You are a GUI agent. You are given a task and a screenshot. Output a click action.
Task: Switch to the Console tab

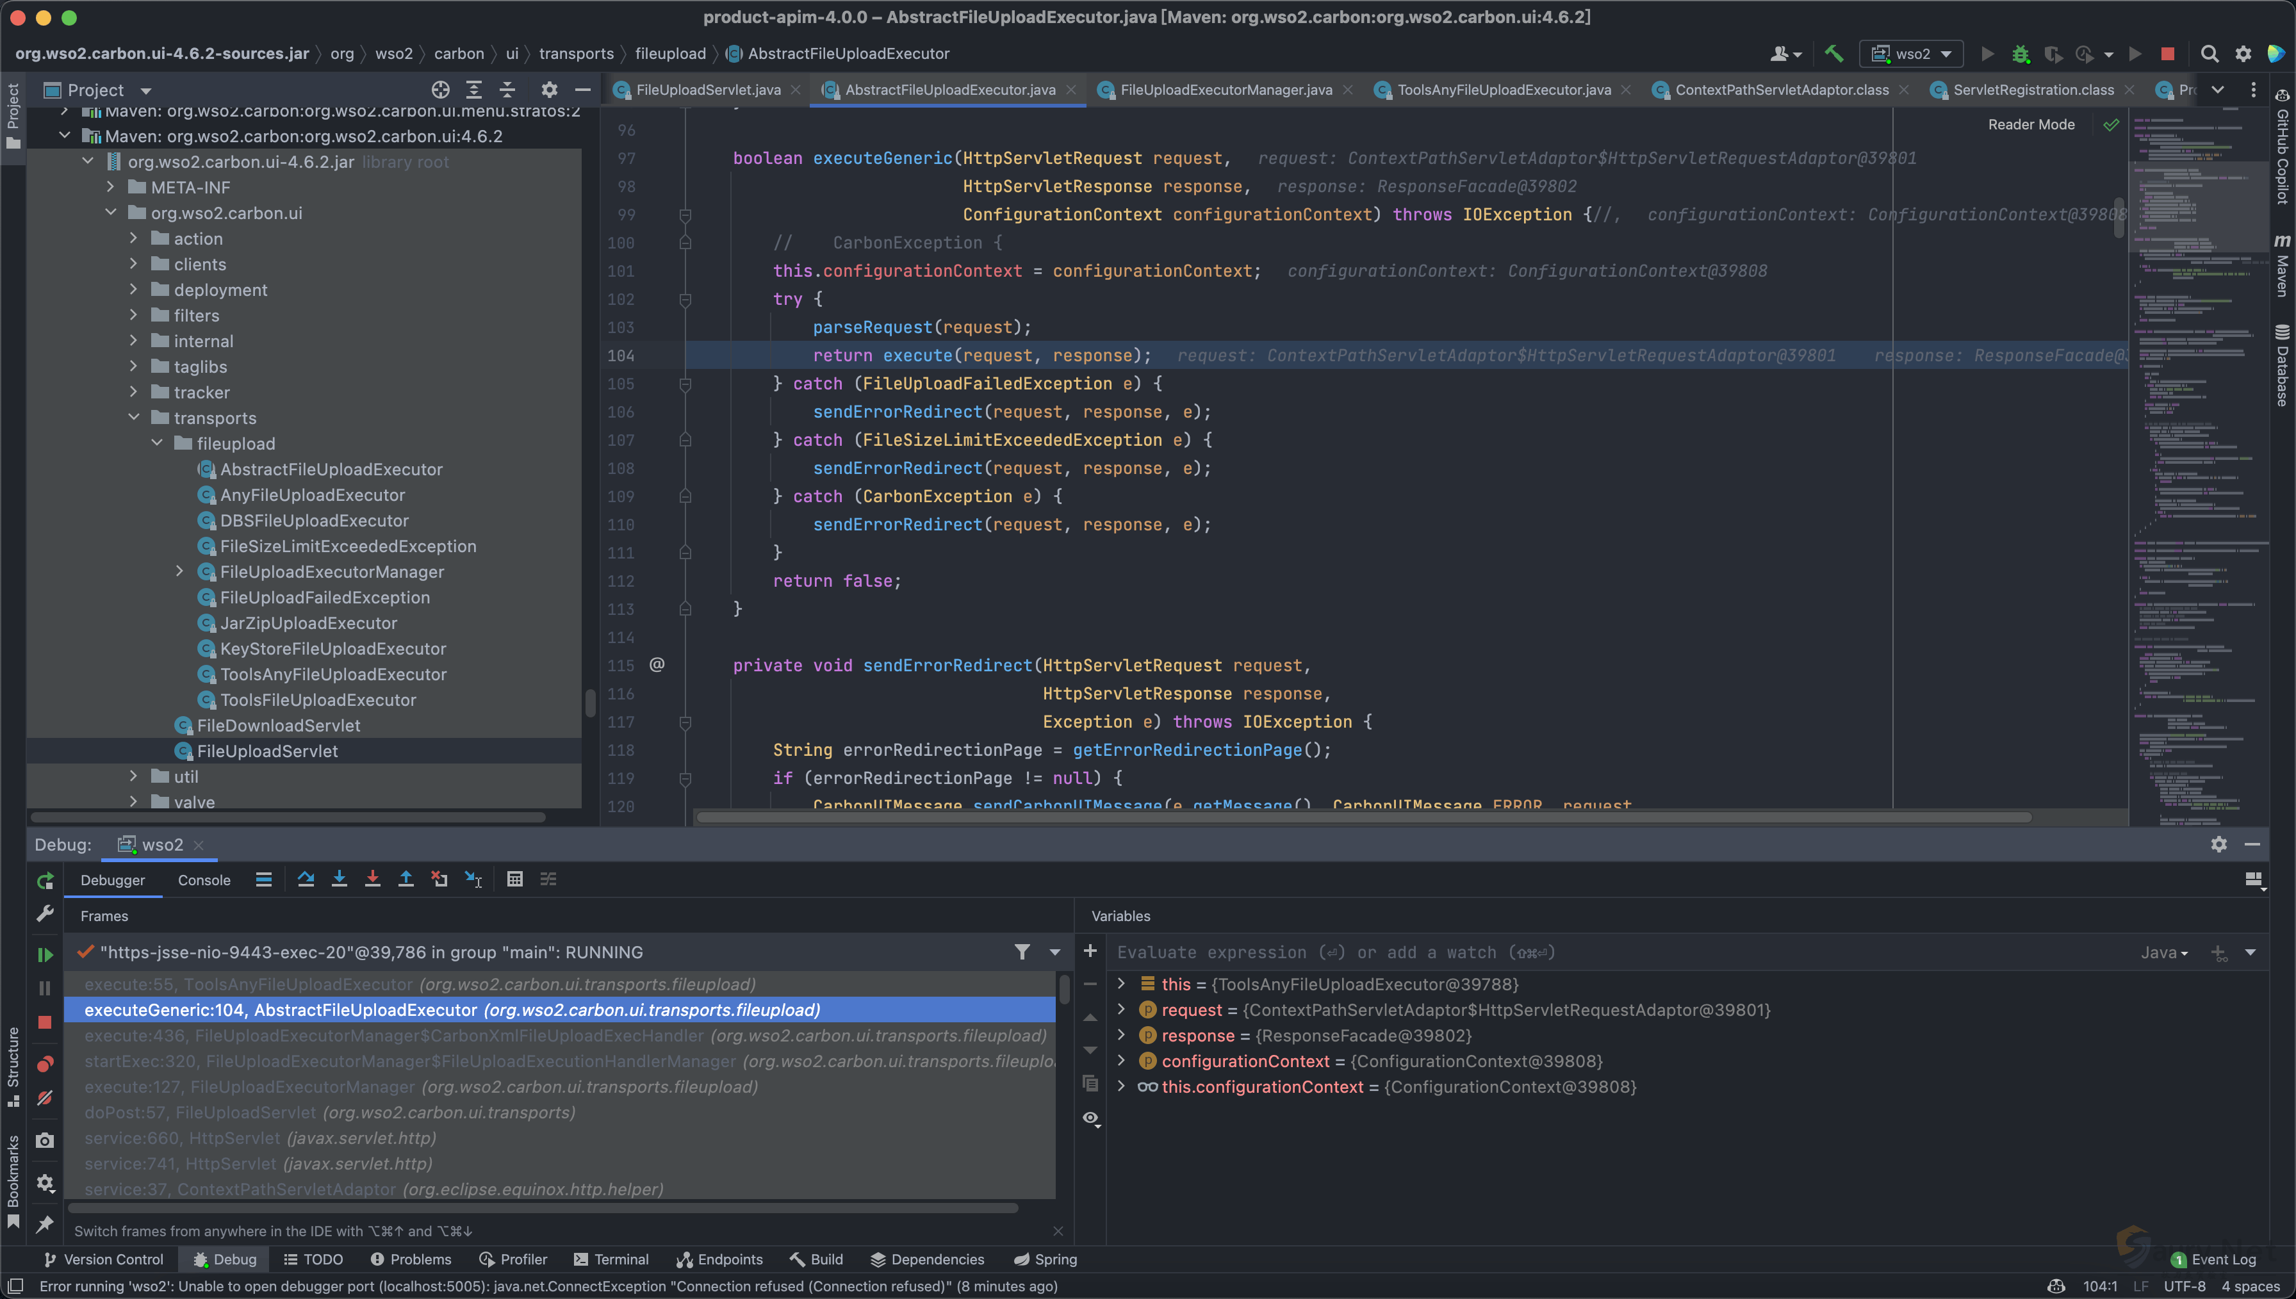(203, 881)
